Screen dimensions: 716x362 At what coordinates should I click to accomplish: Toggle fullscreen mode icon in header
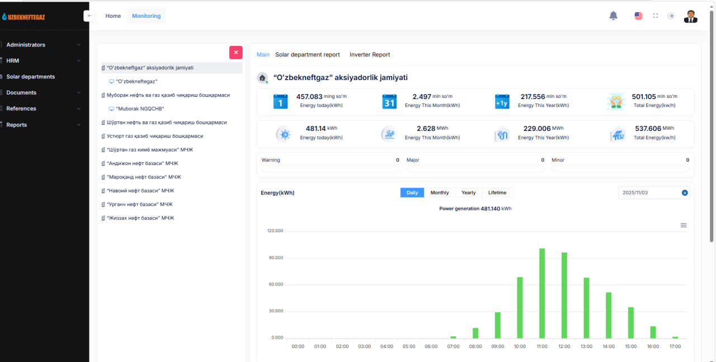(656, 16)
